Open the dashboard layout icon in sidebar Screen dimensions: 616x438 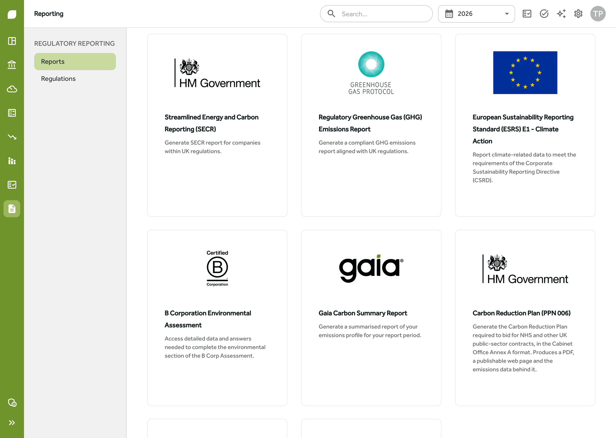click(x=12, y=41)
